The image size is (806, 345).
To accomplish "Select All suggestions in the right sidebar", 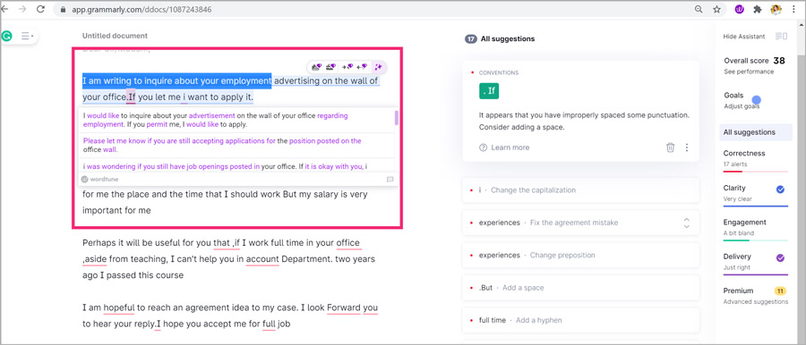I will 756,132.
